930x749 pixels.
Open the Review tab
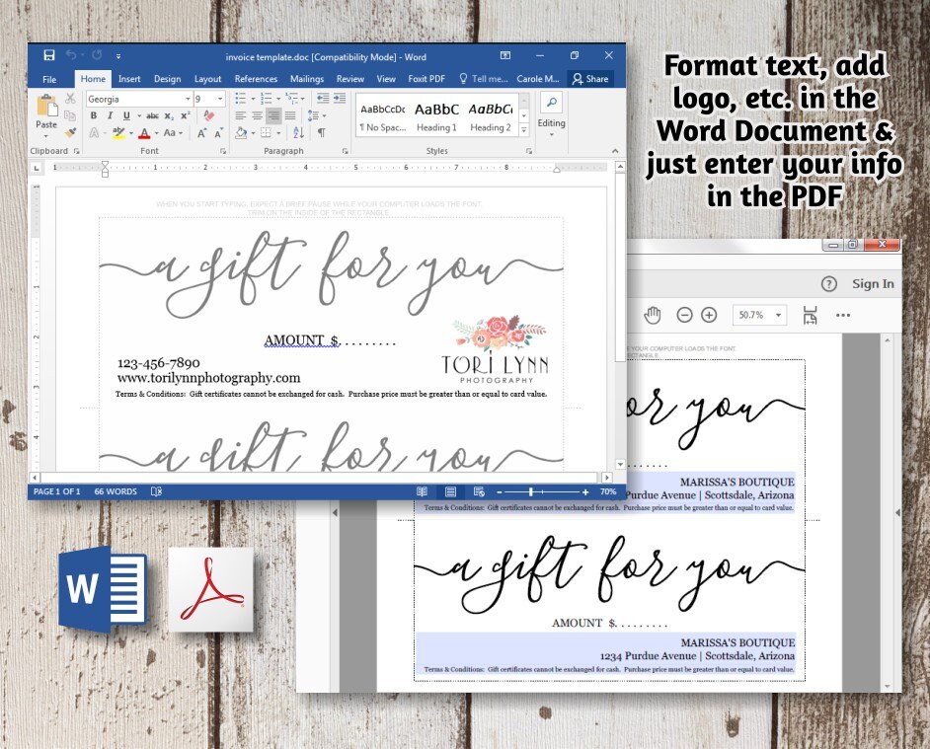349,79
